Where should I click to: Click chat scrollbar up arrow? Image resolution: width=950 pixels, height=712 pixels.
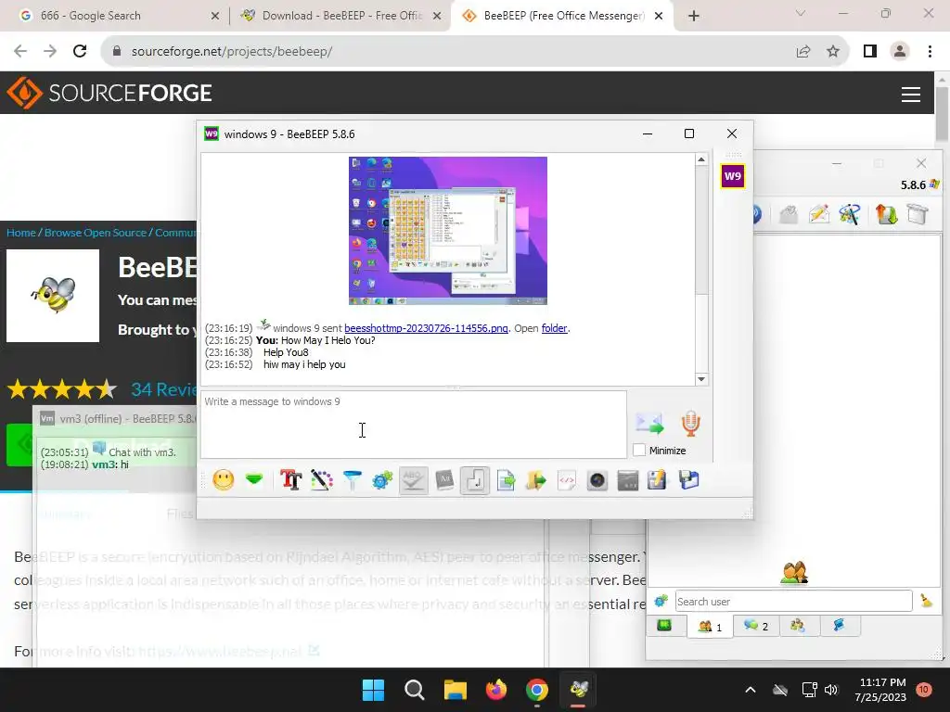click(x=701, y=159)
